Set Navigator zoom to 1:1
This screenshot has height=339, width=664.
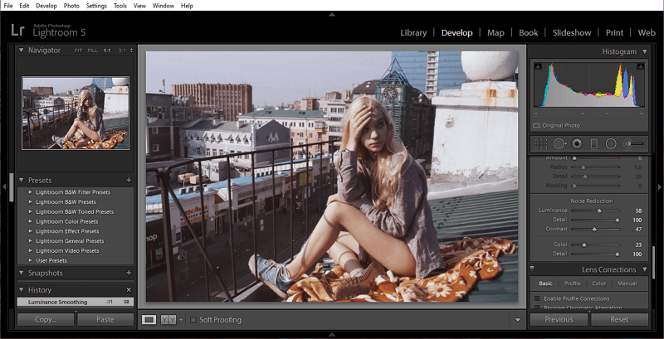107,51
